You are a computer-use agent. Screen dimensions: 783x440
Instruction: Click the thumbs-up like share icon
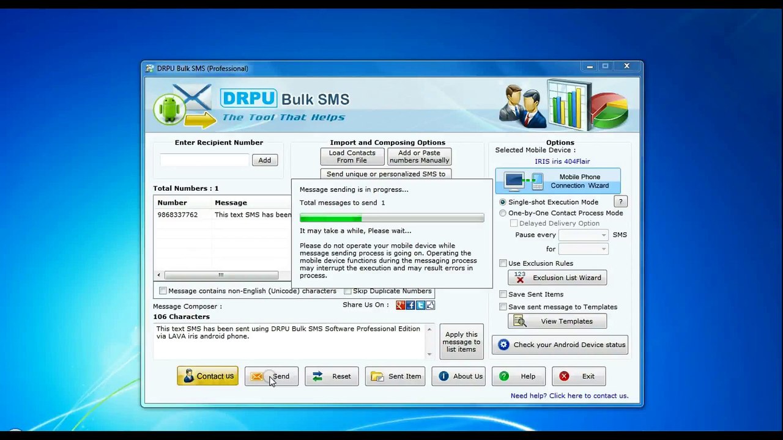coord(430,305)
